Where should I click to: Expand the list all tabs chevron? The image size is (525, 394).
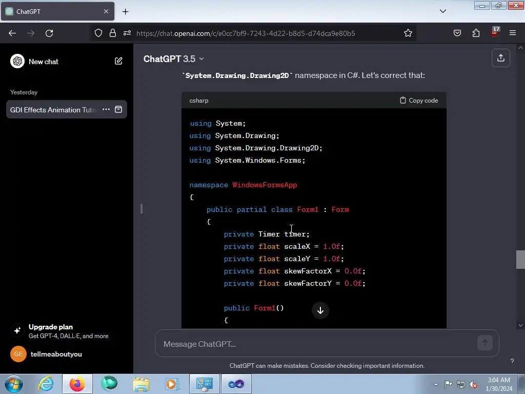click(442, 11)
